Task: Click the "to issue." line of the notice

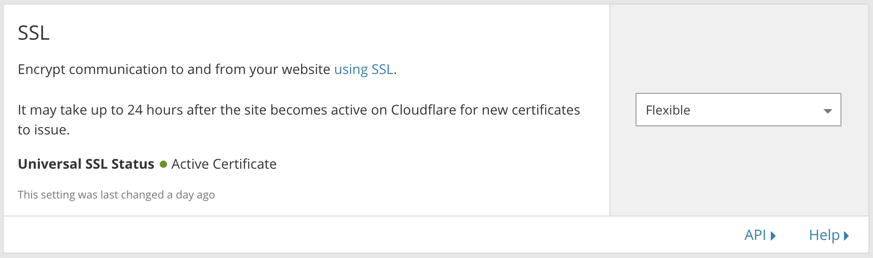Action: 44,130
